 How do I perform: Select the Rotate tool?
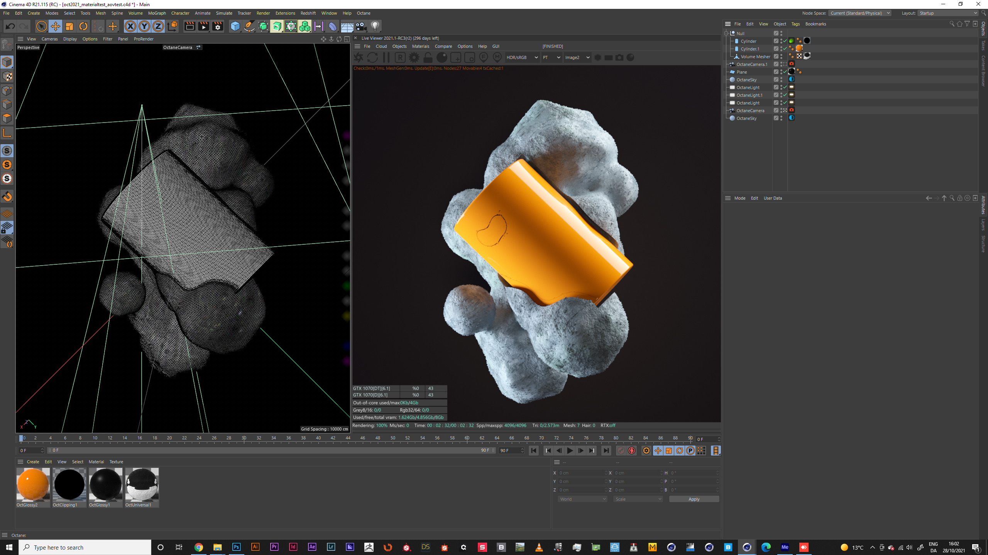pos(83,26)
